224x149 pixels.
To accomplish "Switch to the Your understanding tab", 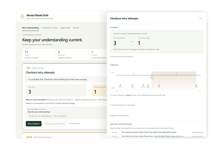I will click(30, 28).
